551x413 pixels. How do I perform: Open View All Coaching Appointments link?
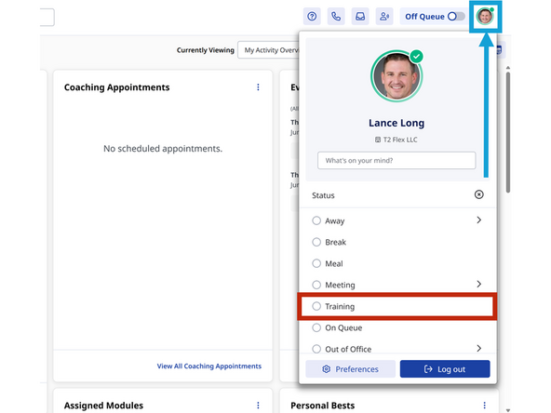209,366
